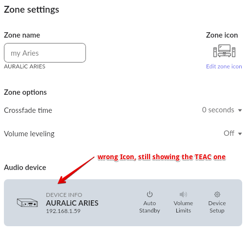Click Edit zone icon link
This screenshot has width=250, height=234.
pos(224,66)
